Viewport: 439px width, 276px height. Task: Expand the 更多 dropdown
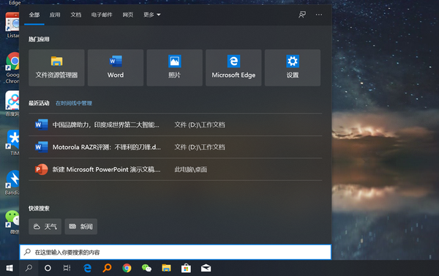pyautogui.click(x=152, y=15)
